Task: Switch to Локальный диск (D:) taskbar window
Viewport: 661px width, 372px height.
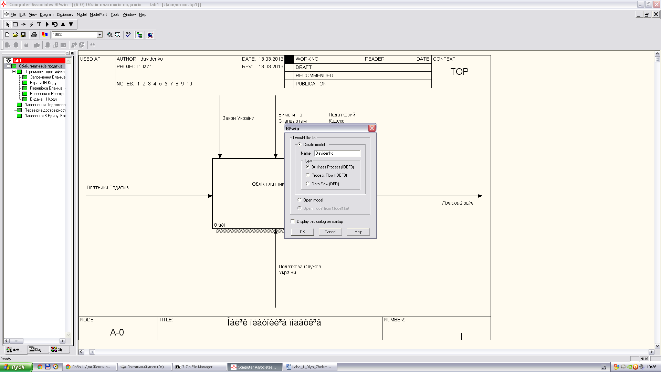Action: coord(145,367)
